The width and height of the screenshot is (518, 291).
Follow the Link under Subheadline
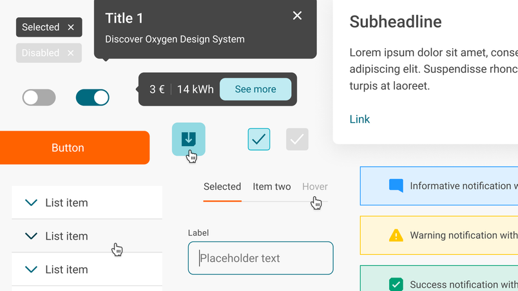coord(360,119)
